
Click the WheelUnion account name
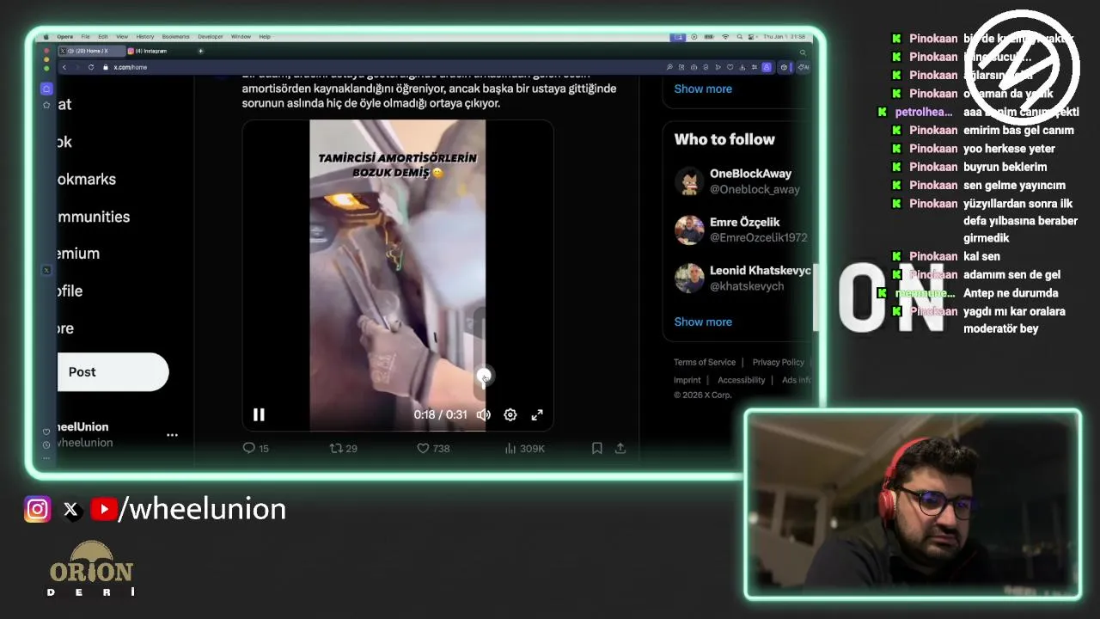[82, 426]
